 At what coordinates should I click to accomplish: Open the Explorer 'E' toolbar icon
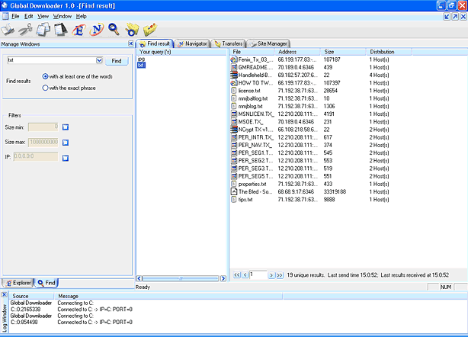79,30
